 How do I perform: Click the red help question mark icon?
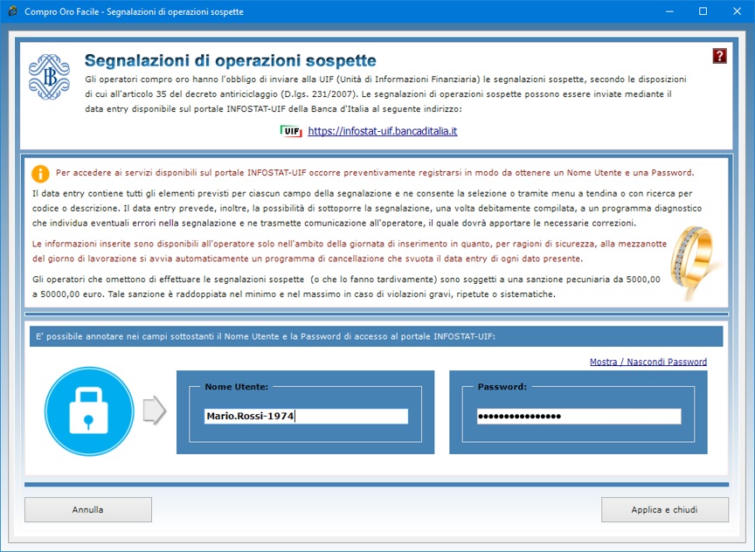pyautogui.click(x=719, y=56)
